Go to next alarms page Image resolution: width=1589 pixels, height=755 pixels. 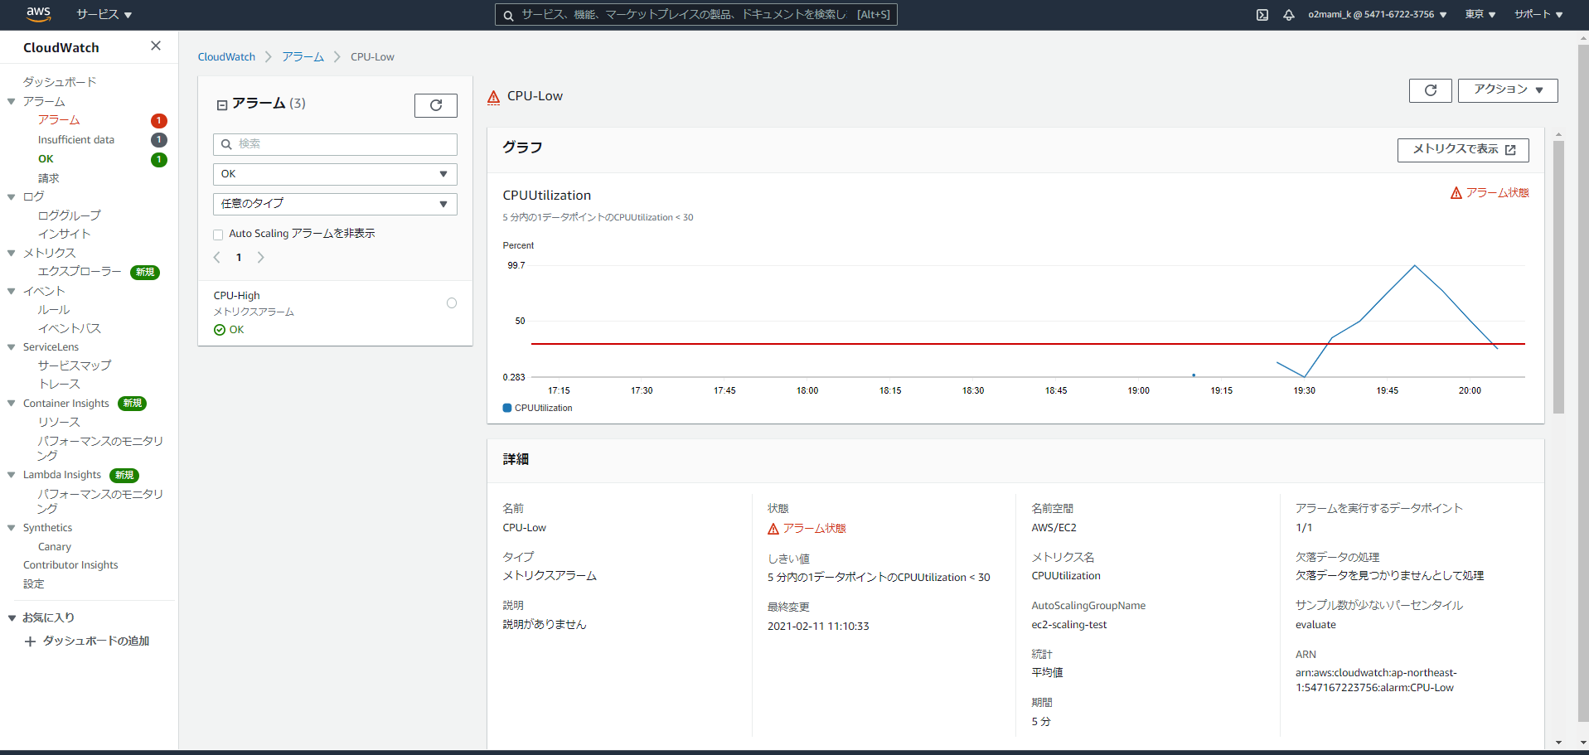click(x=261, y=258)
